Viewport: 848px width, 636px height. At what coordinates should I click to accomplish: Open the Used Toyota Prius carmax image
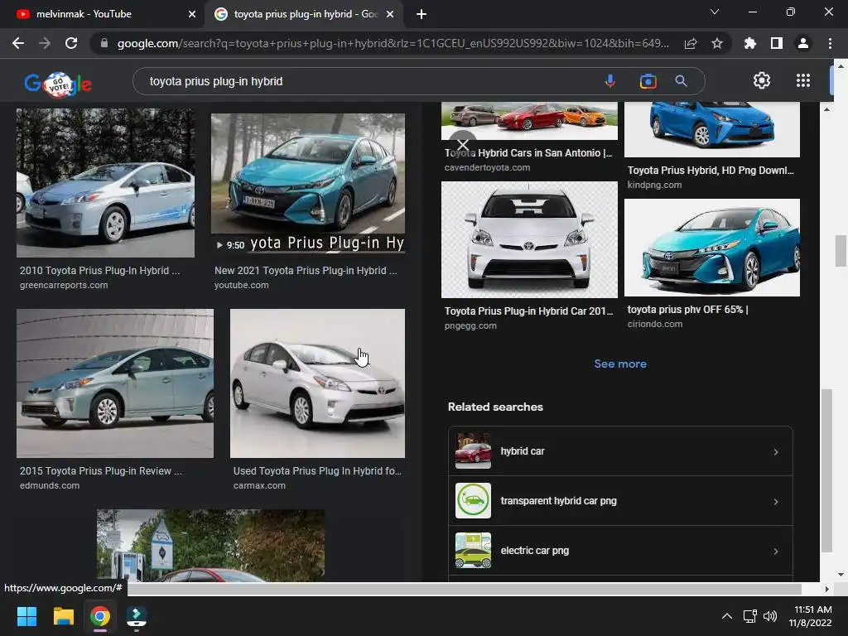[x=317, y=383]
